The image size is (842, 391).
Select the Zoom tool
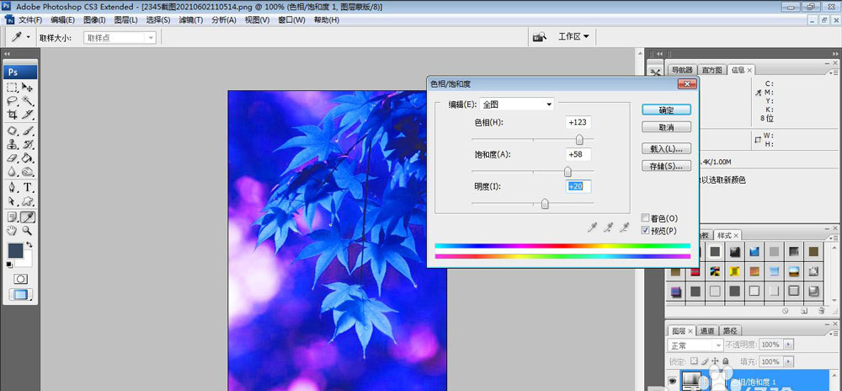click(28, 231)
